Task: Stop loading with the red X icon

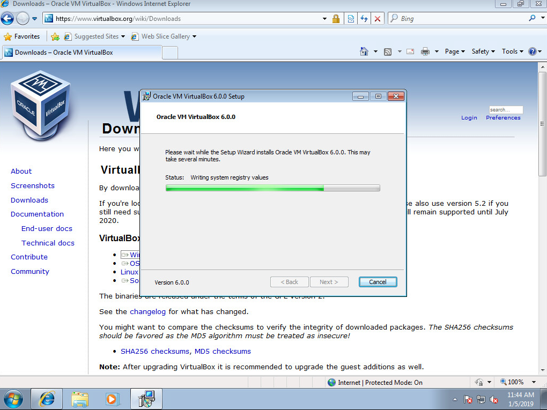Action: pos(378,19)
